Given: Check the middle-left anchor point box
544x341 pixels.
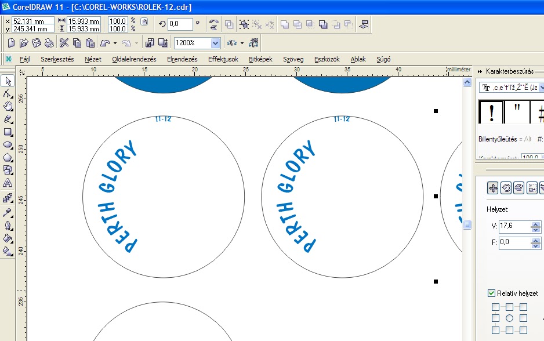Looking at the screenshot, I should [495, 318].
